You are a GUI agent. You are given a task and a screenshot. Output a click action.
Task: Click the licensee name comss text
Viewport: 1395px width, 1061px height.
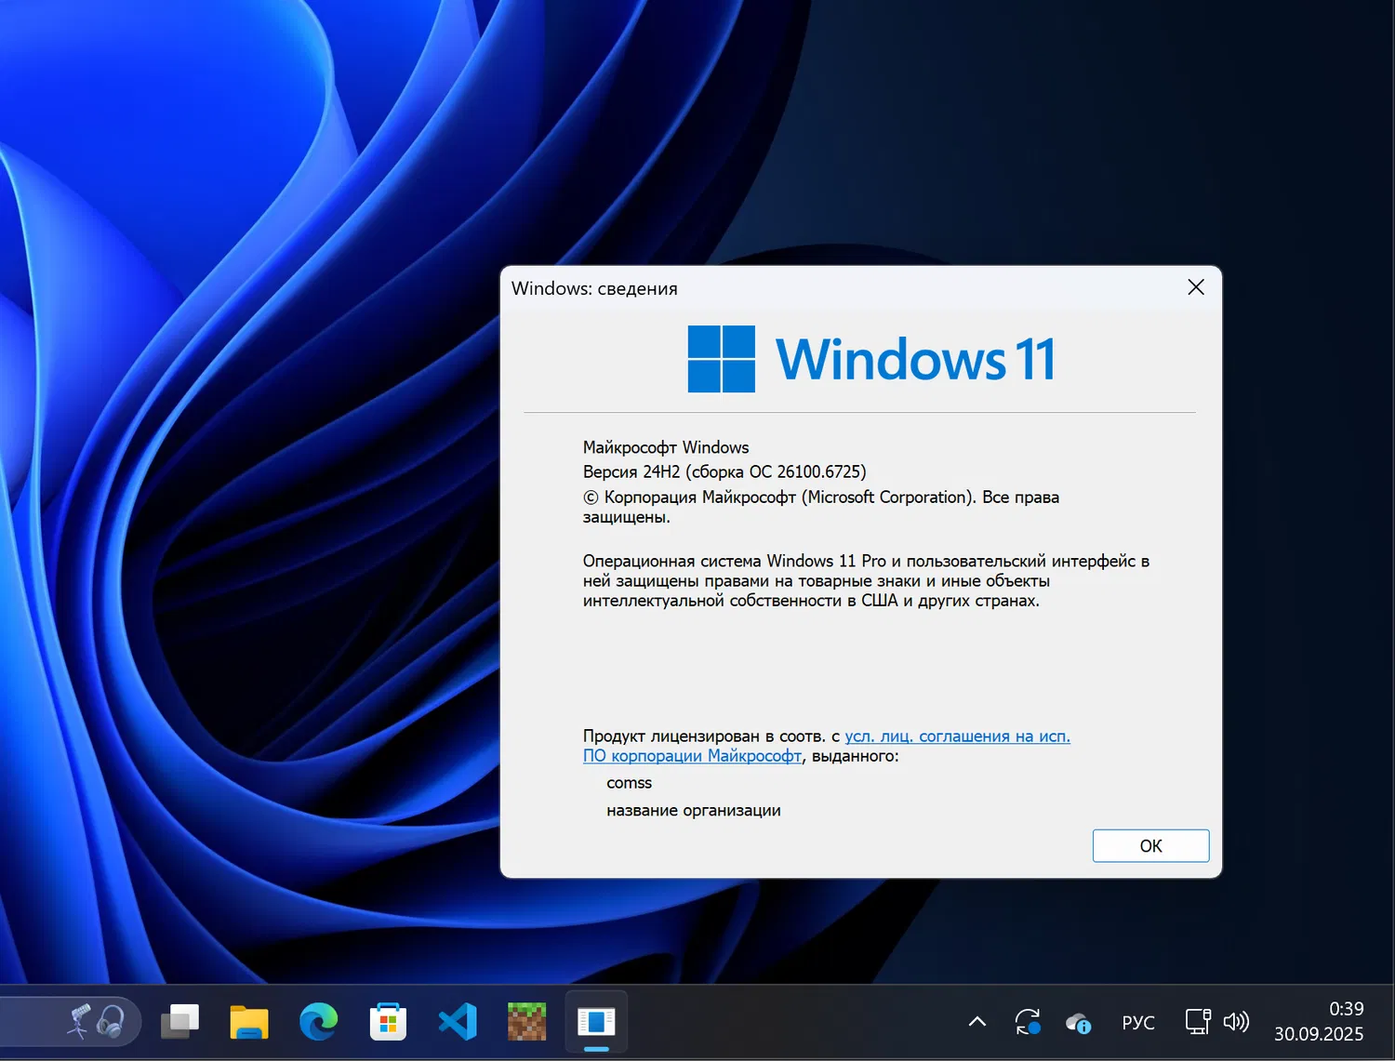629,783
